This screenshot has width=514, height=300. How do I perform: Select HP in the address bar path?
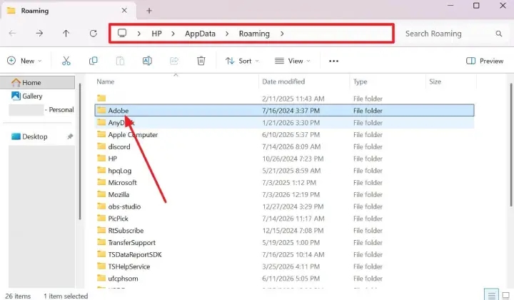[x=156, y=34]
